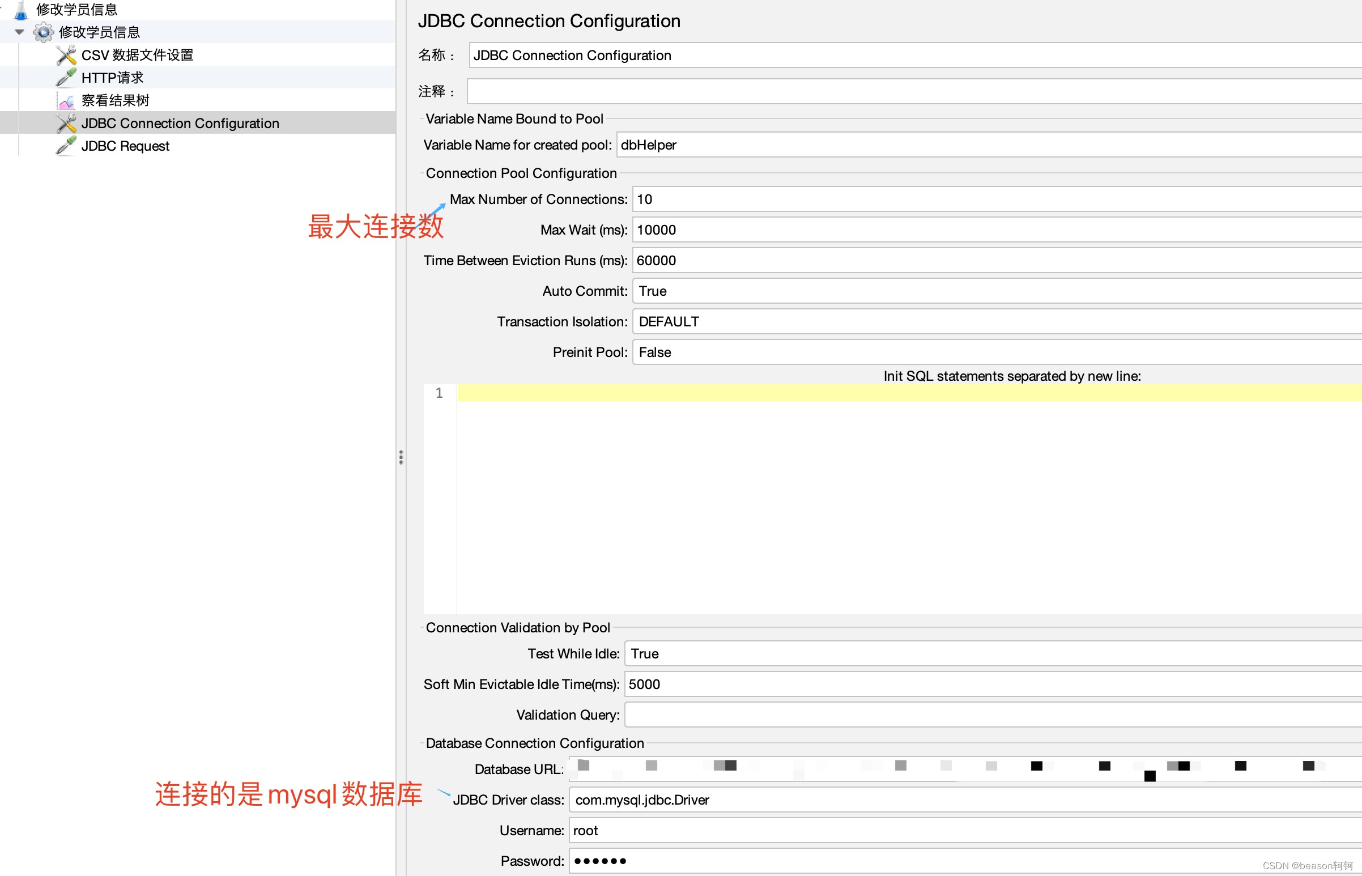Select the JDBC Request tree entry
This screenshot has height=876, width=1362.
point(125,146)
